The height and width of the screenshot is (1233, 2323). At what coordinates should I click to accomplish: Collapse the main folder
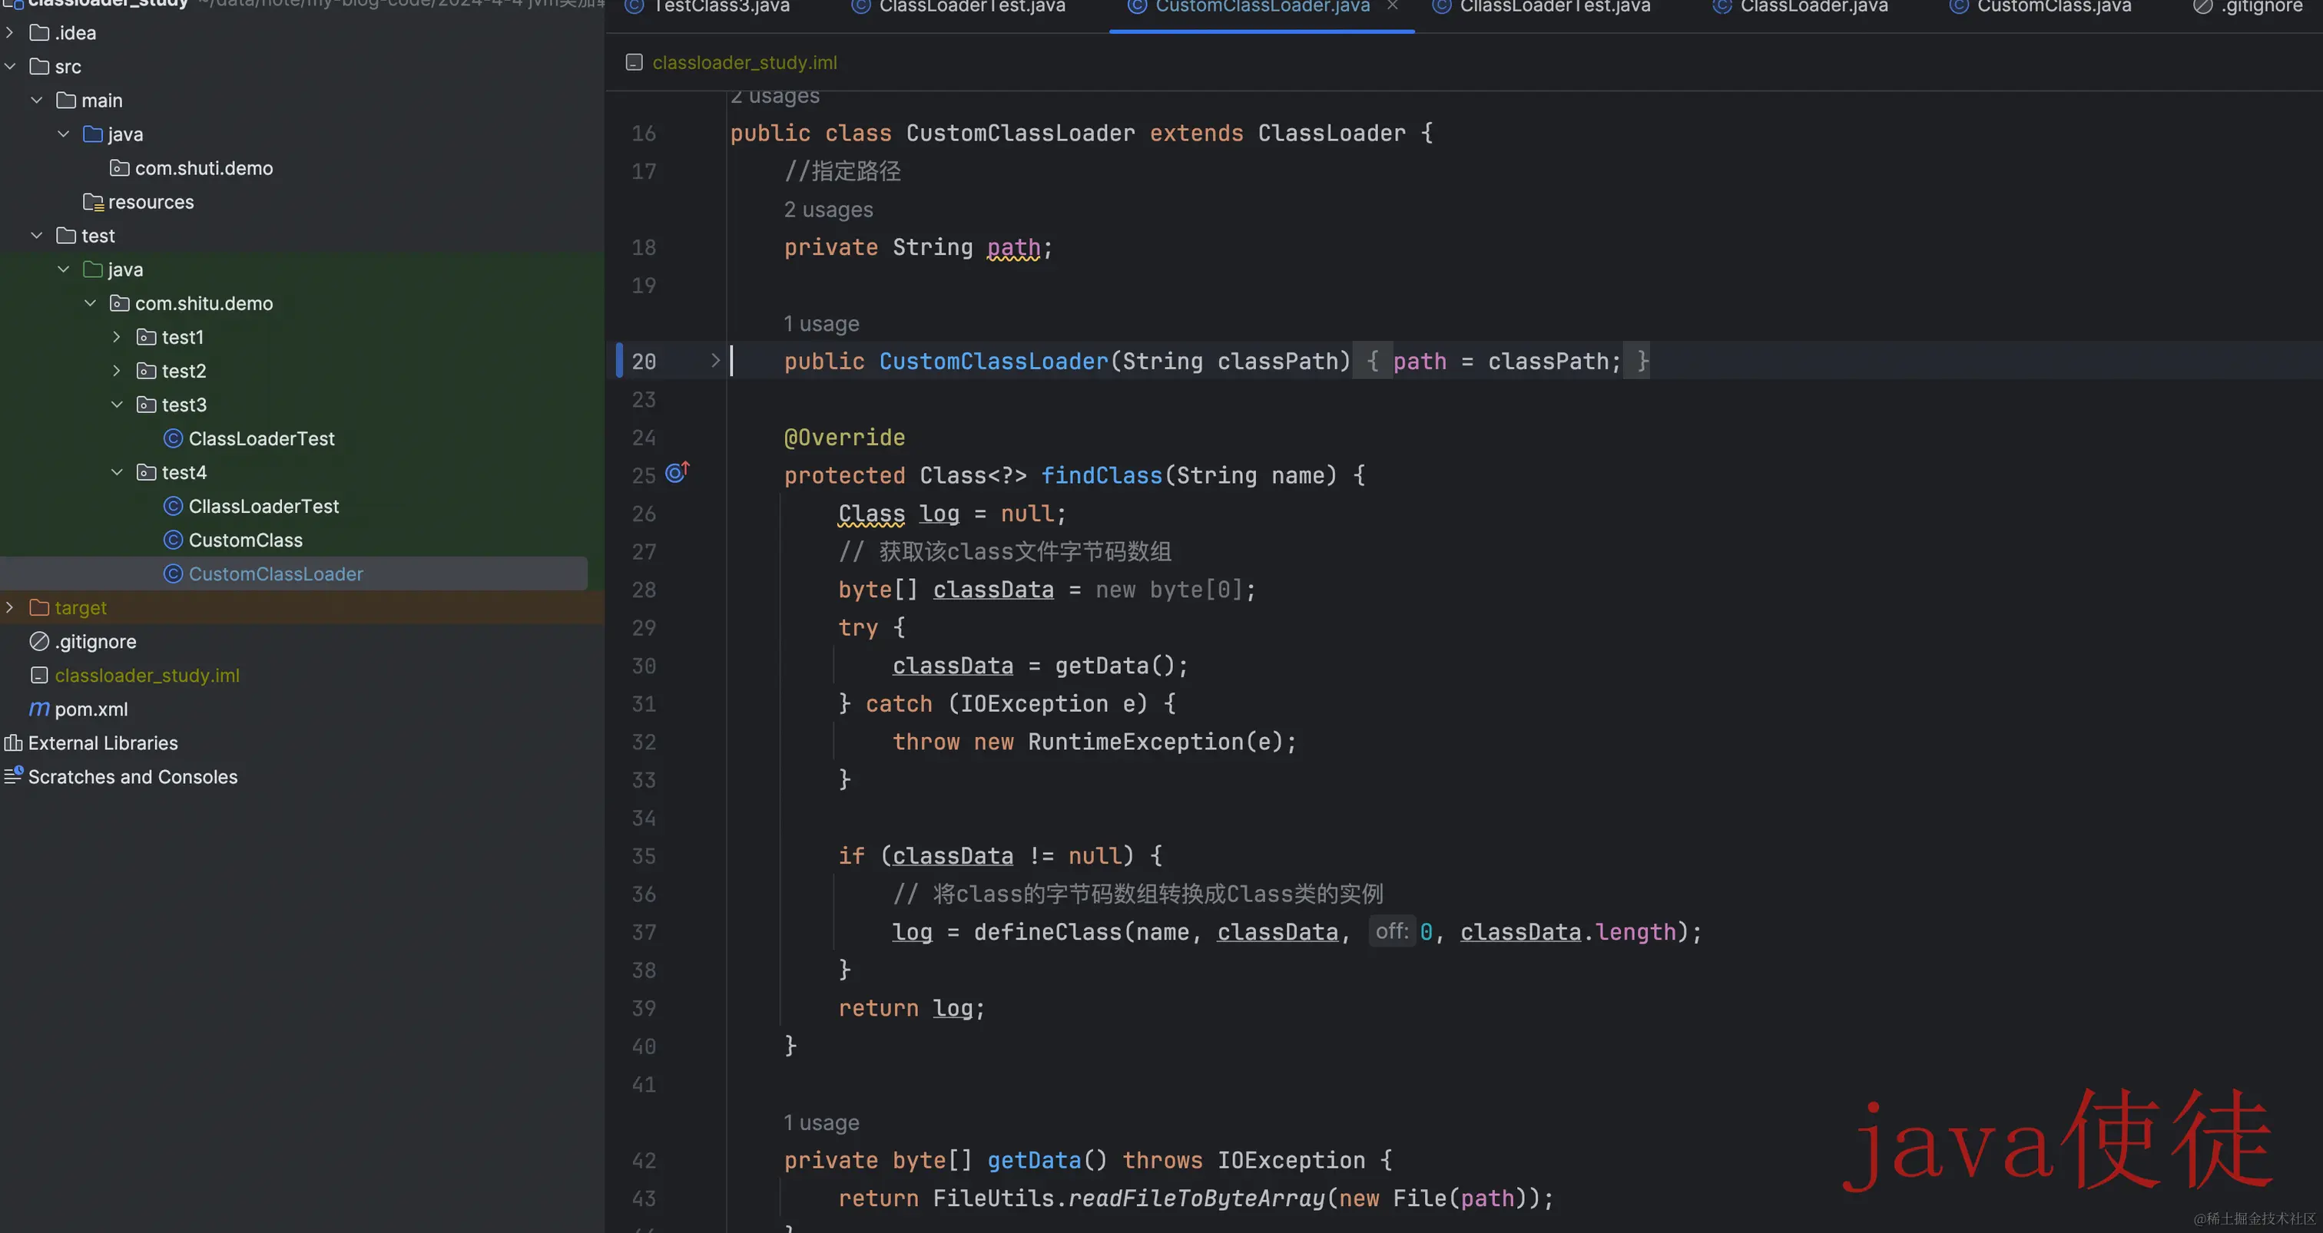click(x=37, y=100)
